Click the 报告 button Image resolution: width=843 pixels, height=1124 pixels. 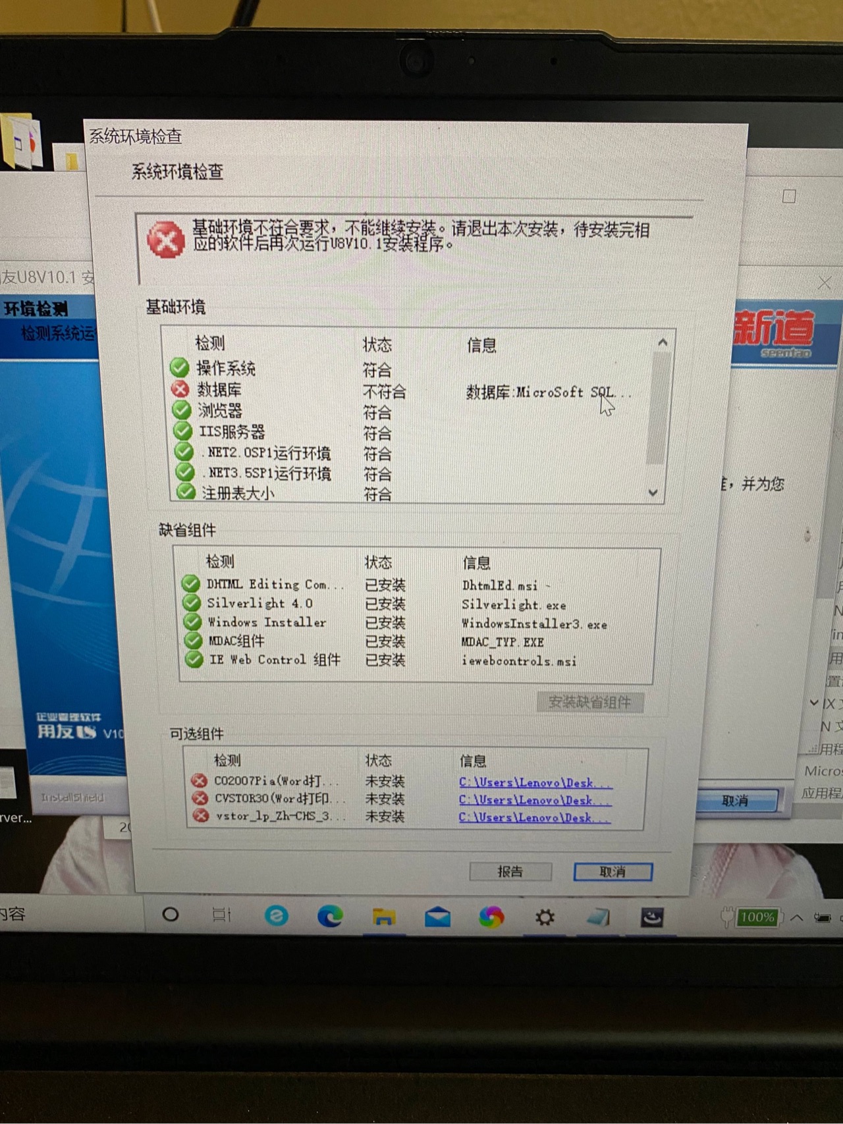[x=510, y=871]
